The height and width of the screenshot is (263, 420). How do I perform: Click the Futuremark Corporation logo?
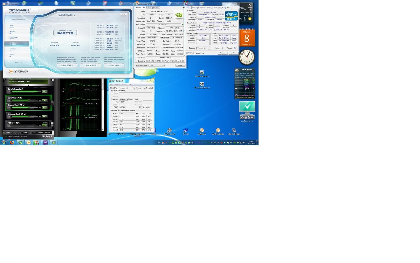[x=19, y=71]
